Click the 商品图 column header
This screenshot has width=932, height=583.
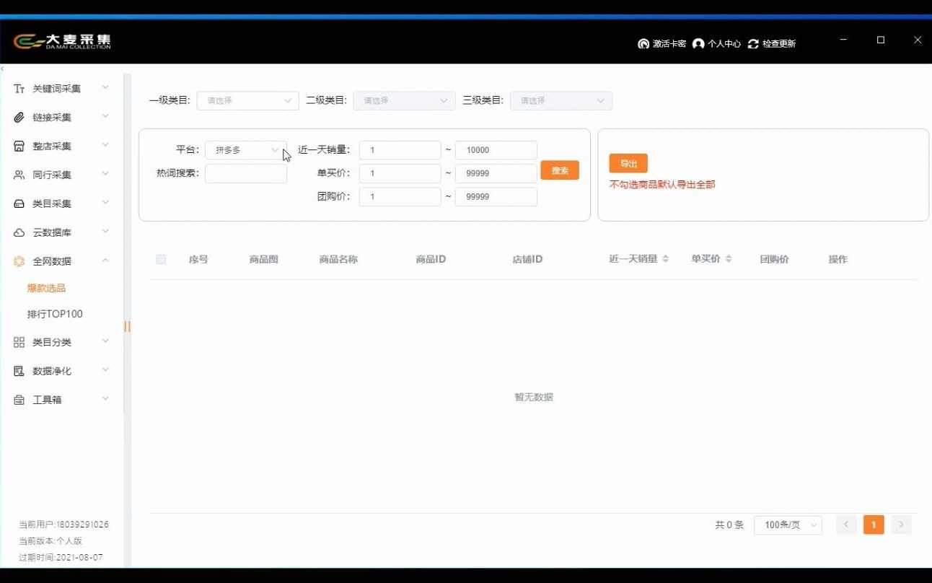click(x=263, y=259)
